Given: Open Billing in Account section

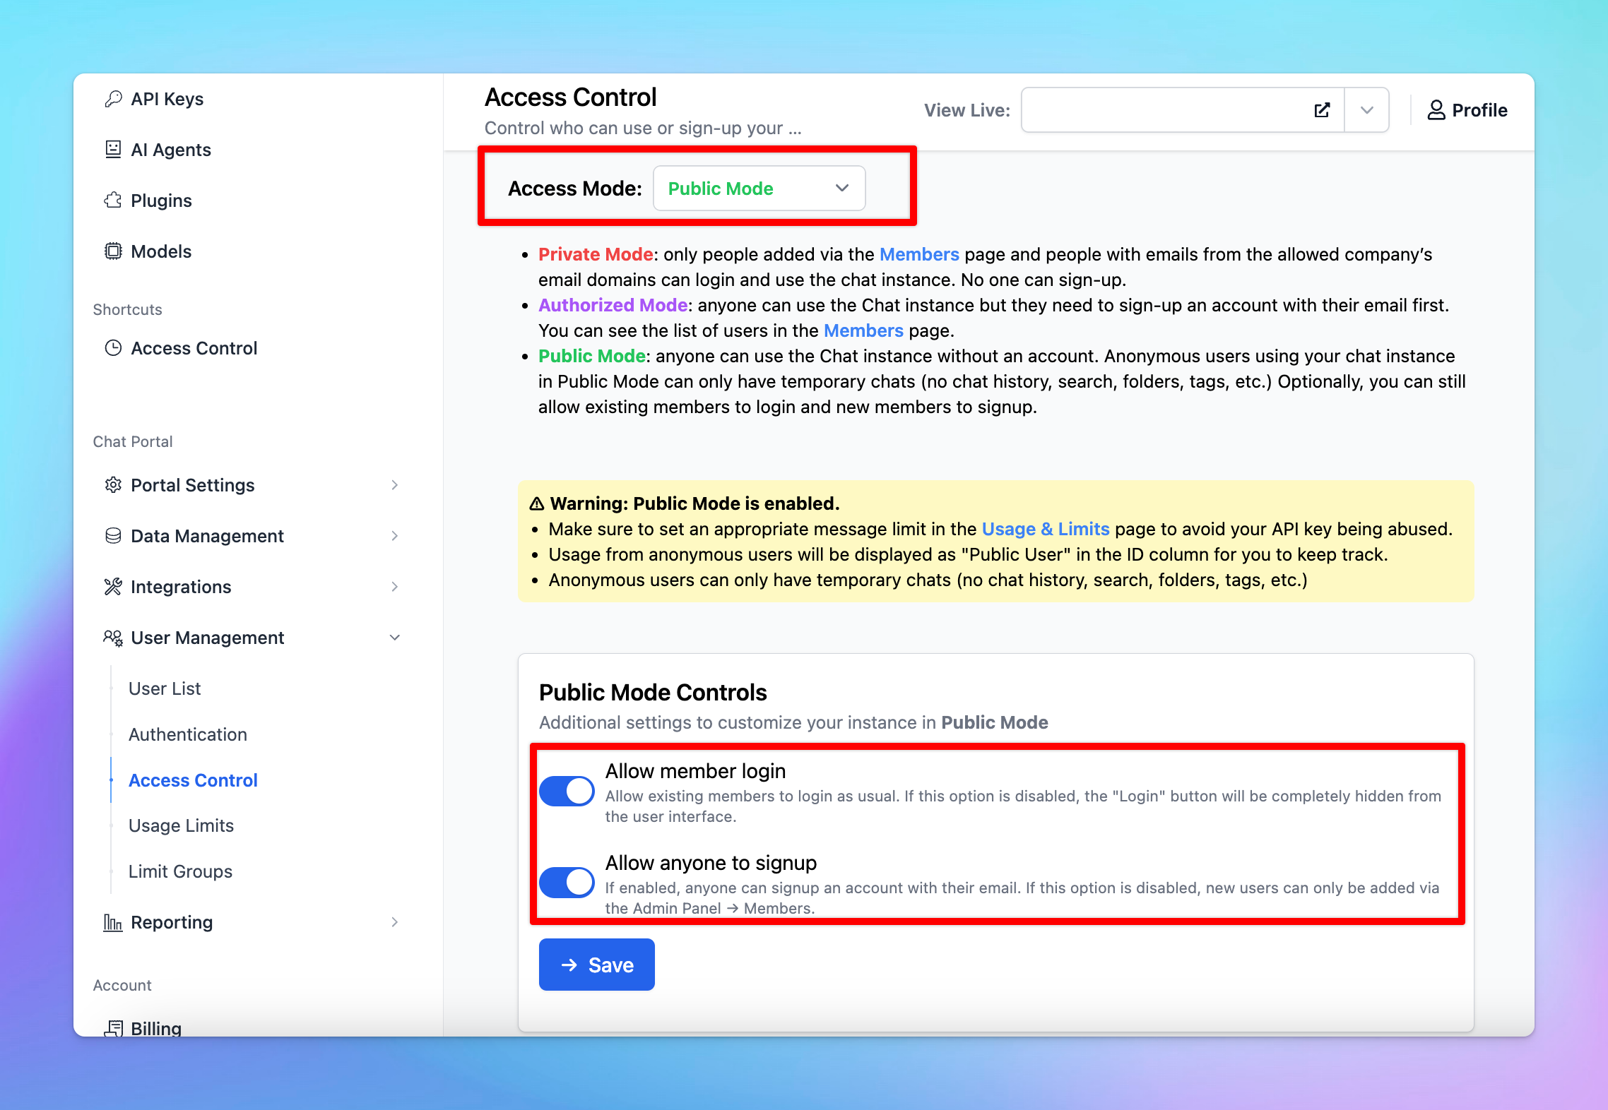Looking at the screenshot, I should [x=156, y=1028].
